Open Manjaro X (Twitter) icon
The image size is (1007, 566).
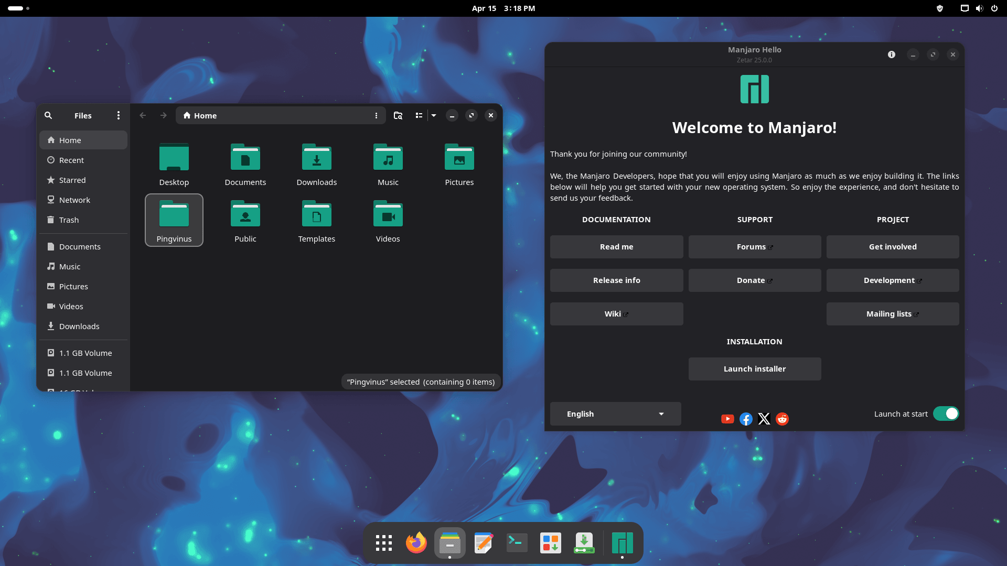(764, 419)
